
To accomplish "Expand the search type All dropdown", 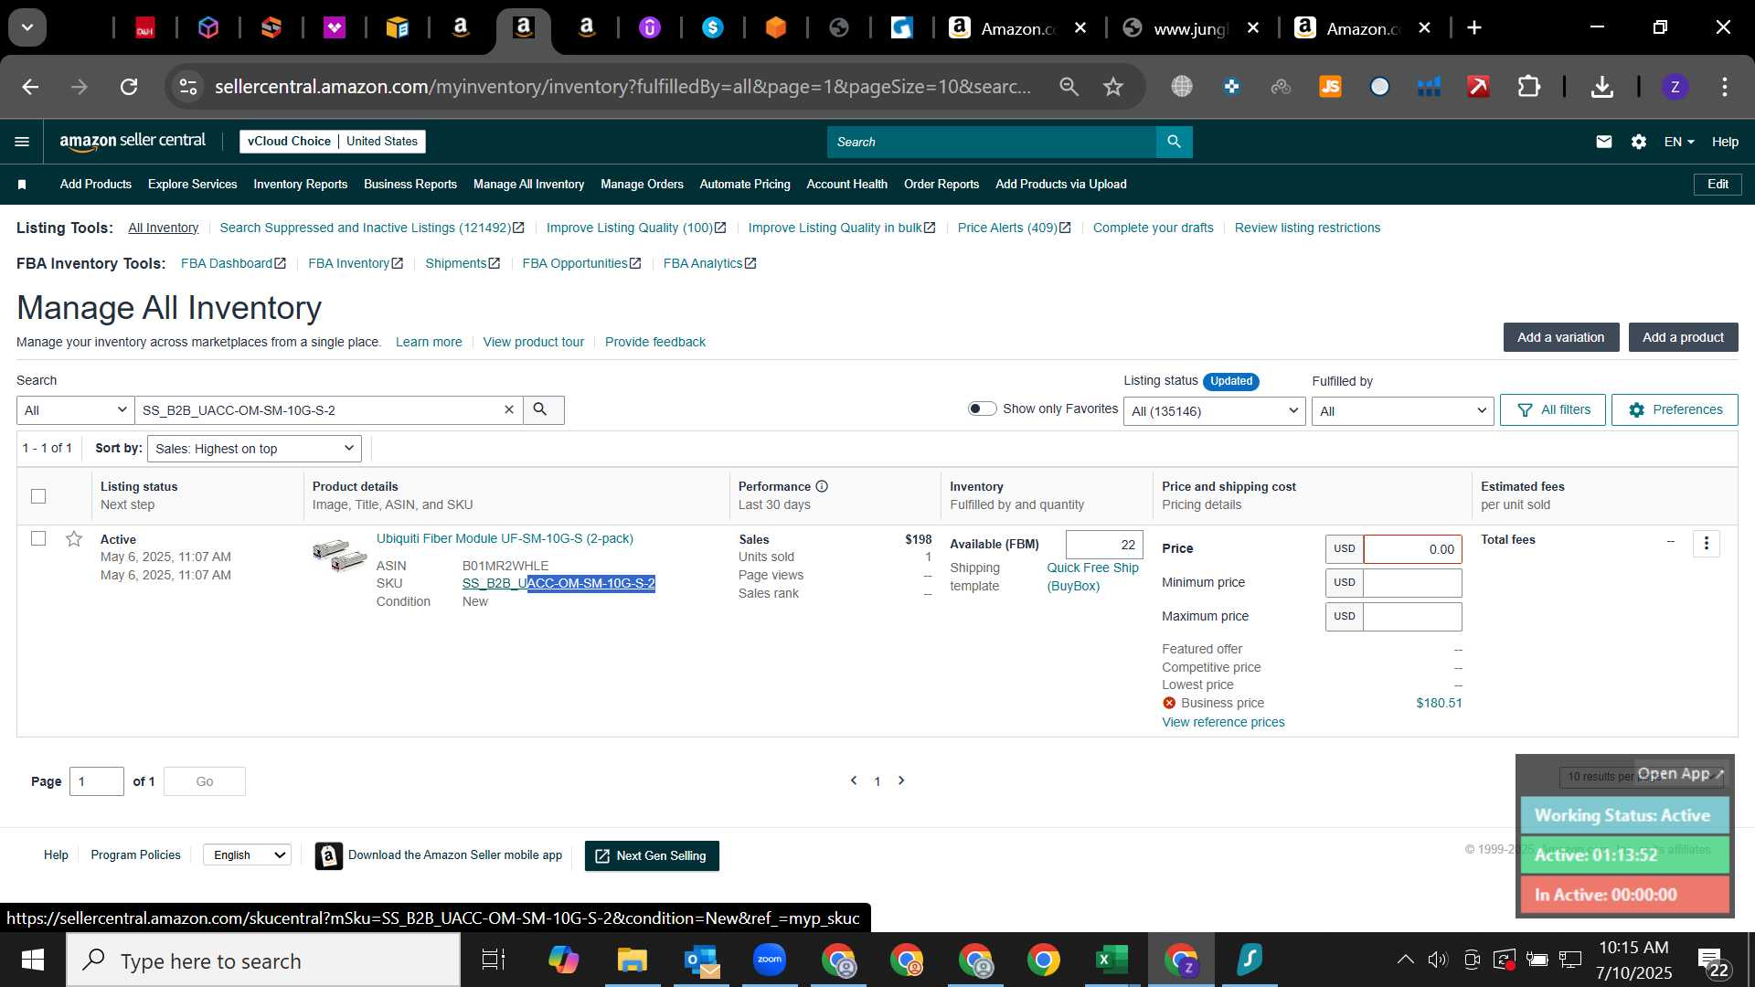I will pyautogui.click(x=76, y=410).
